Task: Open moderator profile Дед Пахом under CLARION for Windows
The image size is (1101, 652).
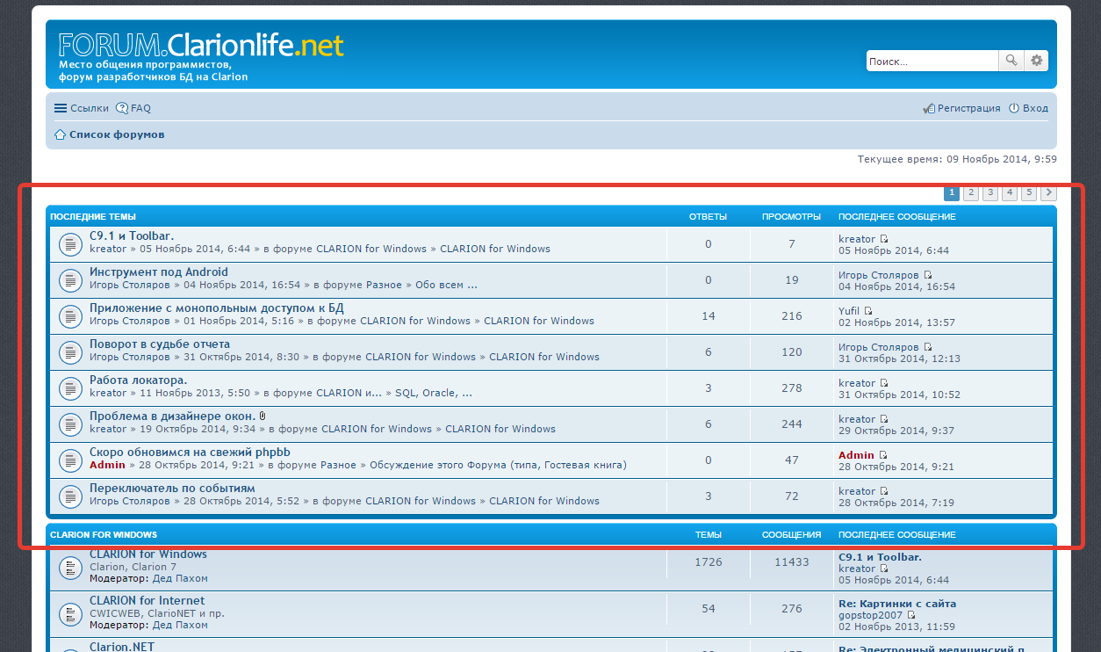Action: coord(180,578)
